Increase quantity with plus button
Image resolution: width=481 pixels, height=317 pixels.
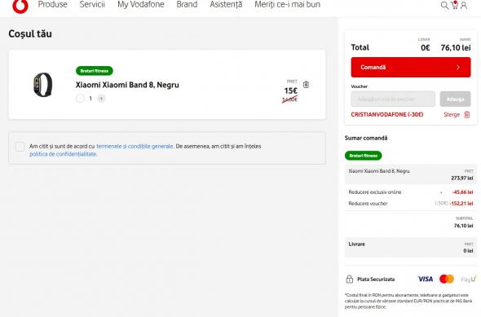(101, 99)
